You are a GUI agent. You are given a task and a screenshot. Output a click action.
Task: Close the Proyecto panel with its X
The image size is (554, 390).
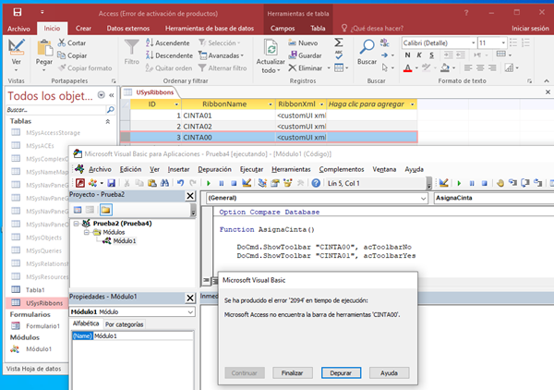(191, 196)
